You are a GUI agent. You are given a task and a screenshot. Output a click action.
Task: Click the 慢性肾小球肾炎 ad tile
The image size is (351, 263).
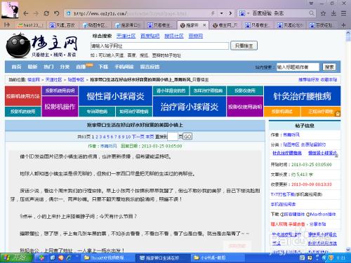click(115, 96)
